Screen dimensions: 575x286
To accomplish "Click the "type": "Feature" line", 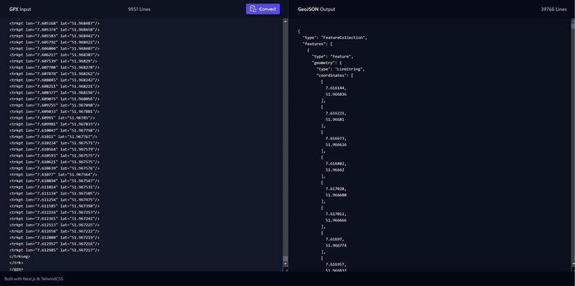I will 333,56.
